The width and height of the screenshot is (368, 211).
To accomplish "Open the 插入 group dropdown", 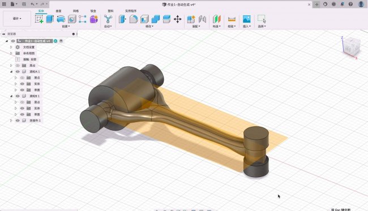I will [247, 26].
